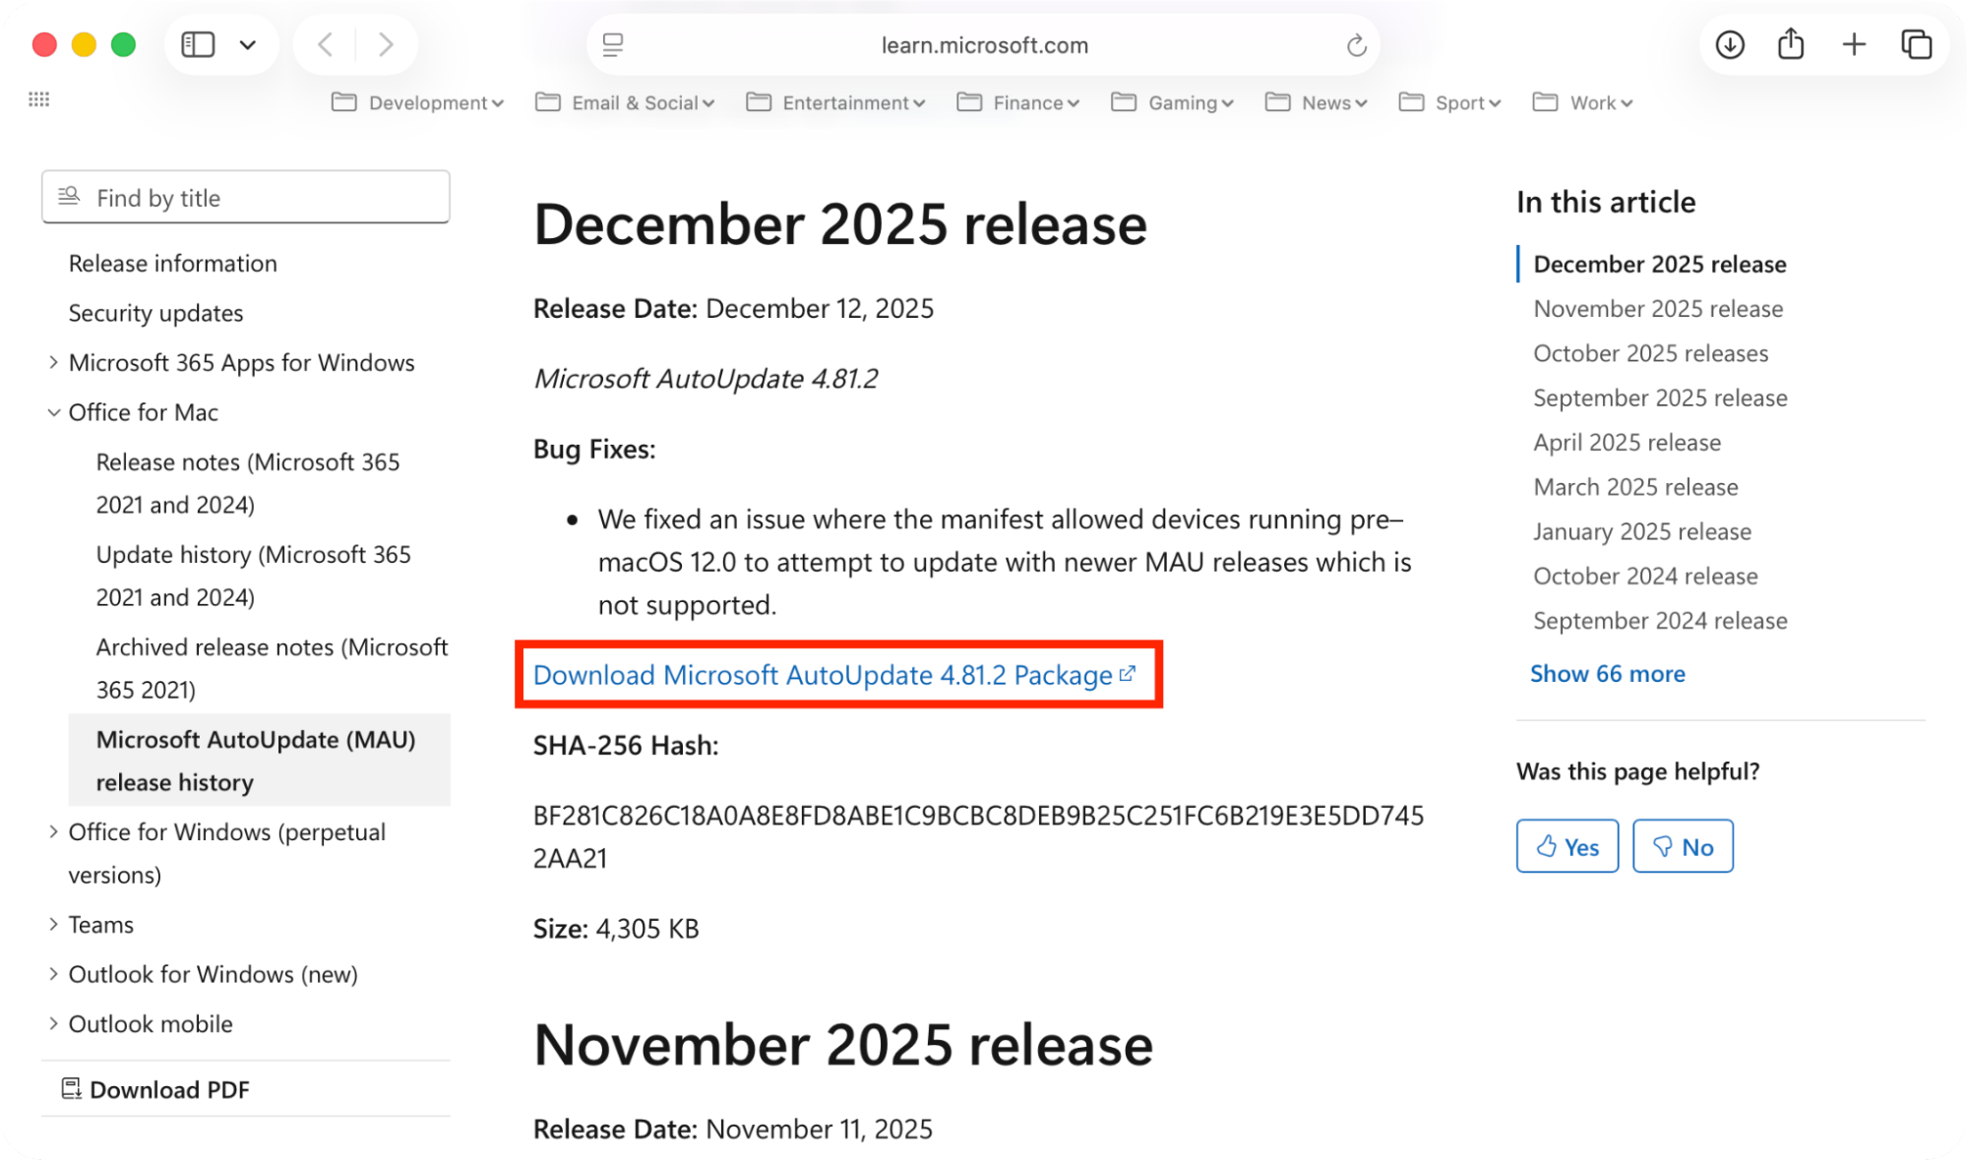Collapse the Office for Mac section
1967x1161 pixels.
coord(53,412)
